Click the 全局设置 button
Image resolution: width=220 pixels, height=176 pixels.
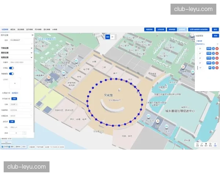click(161, 29)
